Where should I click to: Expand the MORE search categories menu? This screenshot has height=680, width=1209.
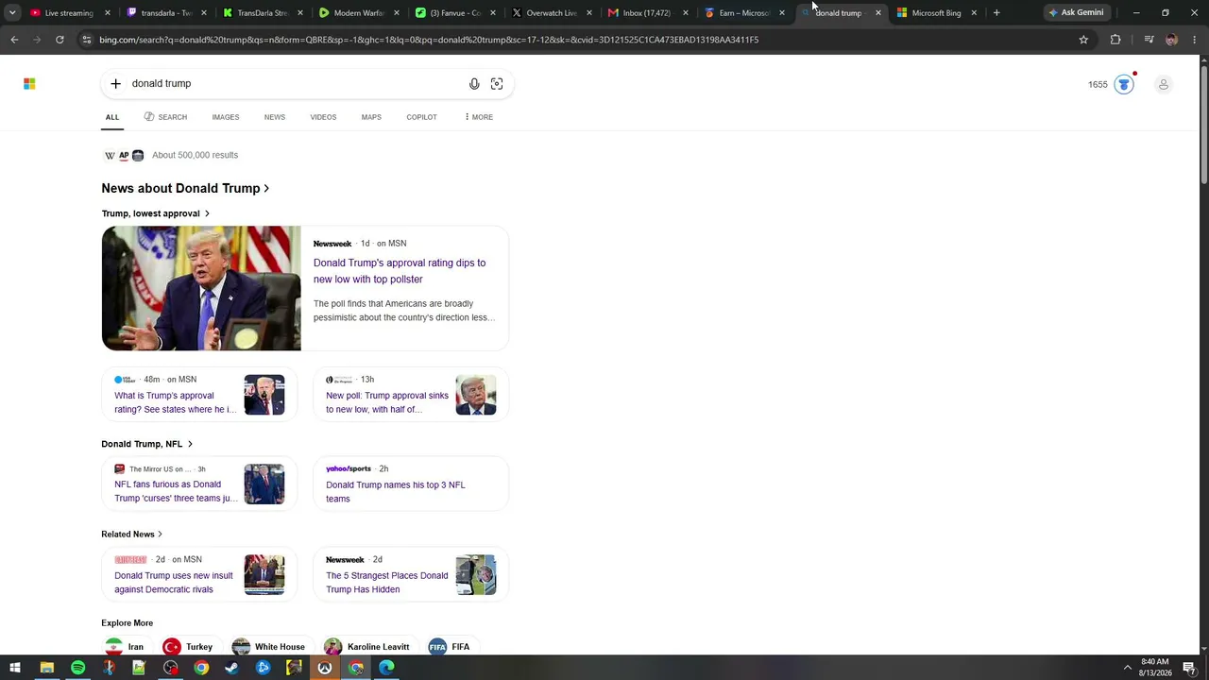(479, 117)
